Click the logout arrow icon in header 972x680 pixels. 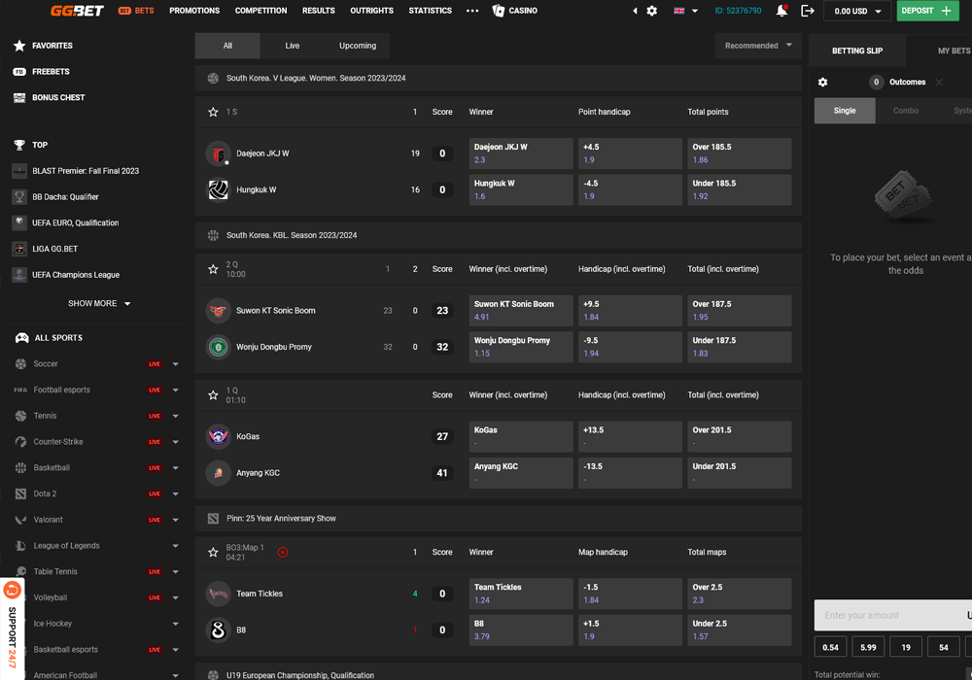[x=808, y=11]
